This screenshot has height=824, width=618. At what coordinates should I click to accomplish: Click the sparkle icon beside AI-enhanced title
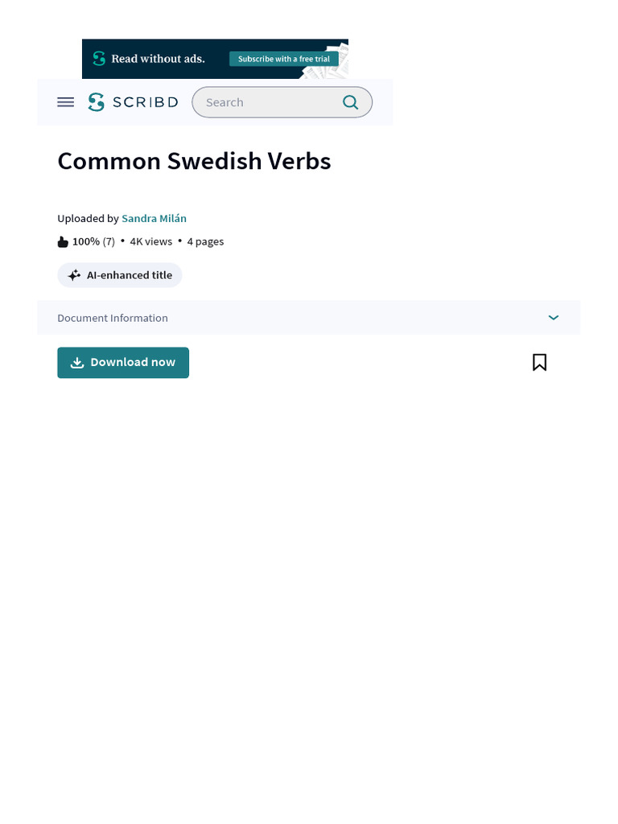point(74,275)
